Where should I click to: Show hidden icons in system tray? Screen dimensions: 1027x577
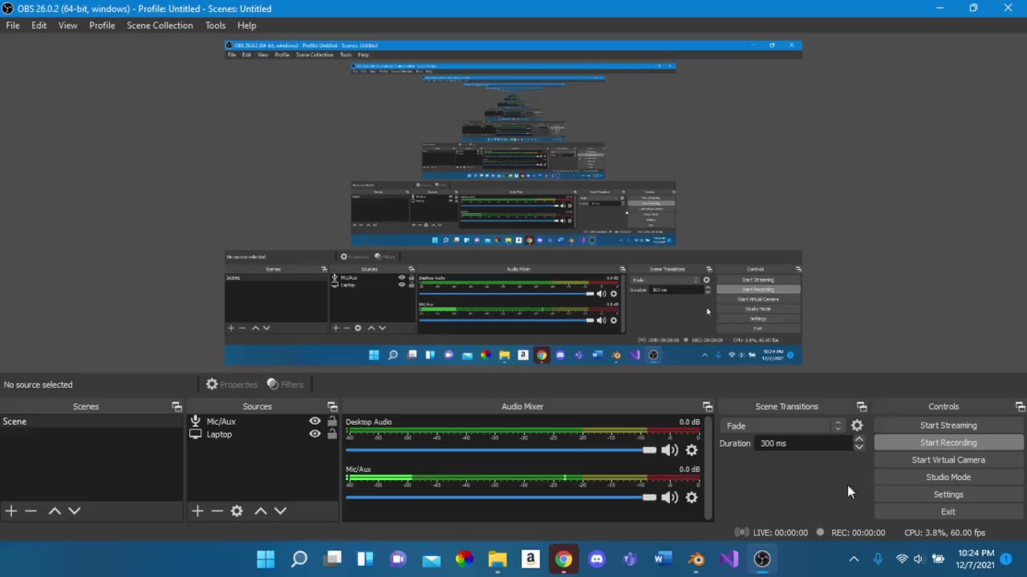coord(854,559)
